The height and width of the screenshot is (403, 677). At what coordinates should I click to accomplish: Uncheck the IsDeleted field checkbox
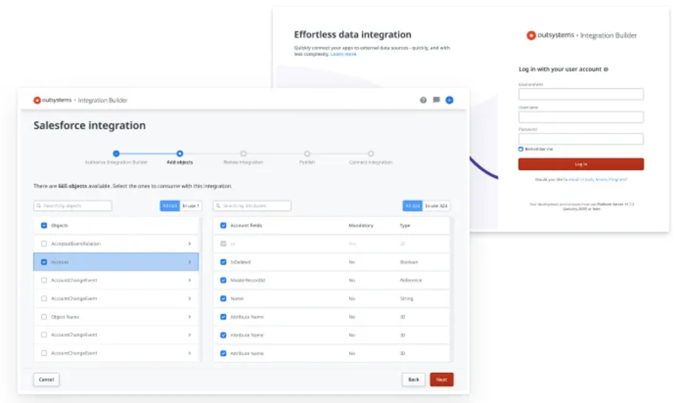224,262
